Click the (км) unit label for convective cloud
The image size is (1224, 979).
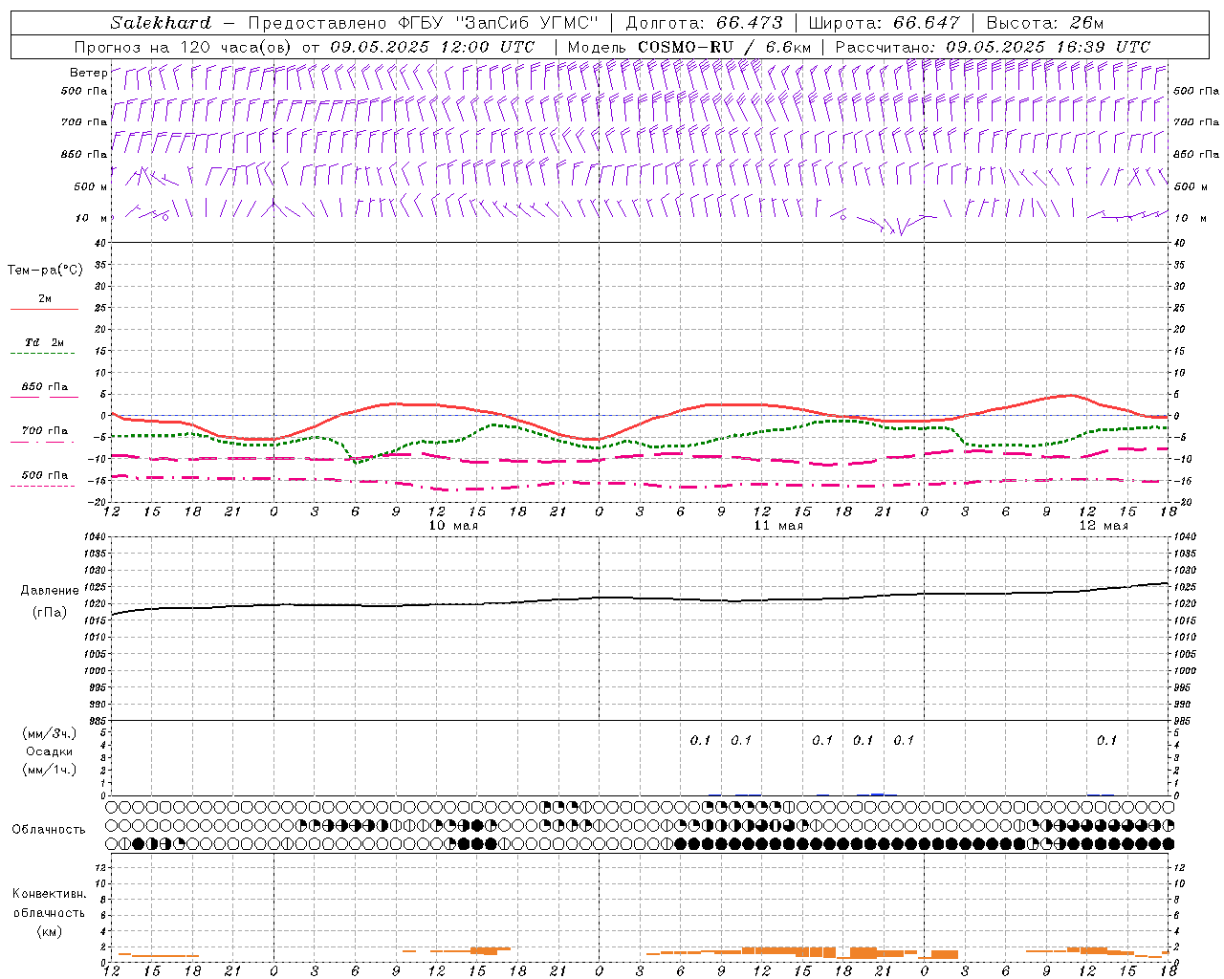49,931
